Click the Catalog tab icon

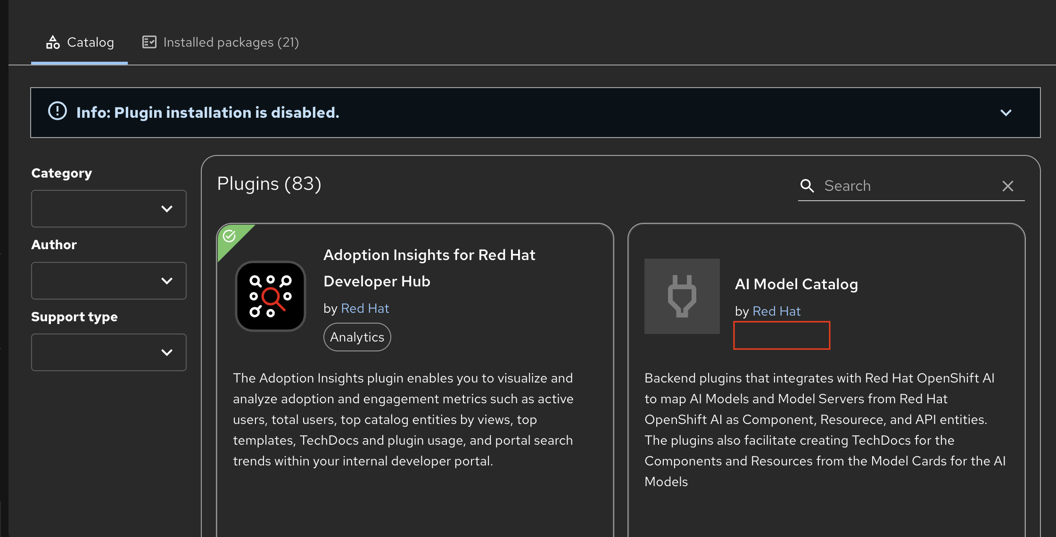click(53, 42)
